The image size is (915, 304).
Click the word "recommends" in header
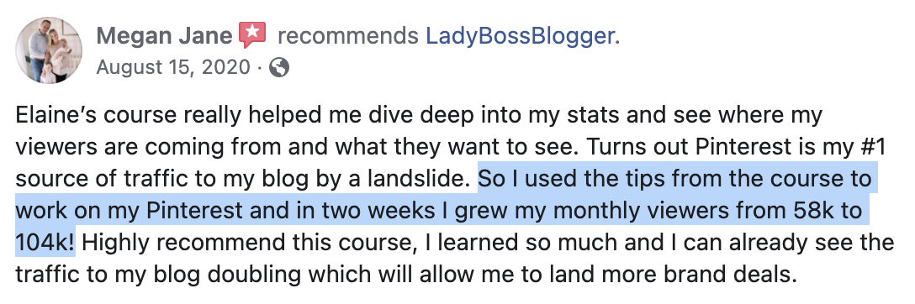pos(348,37)
